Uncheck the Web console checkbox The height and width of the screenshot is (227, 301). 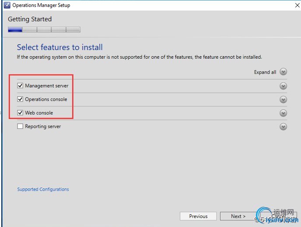(x=20, y=113)
